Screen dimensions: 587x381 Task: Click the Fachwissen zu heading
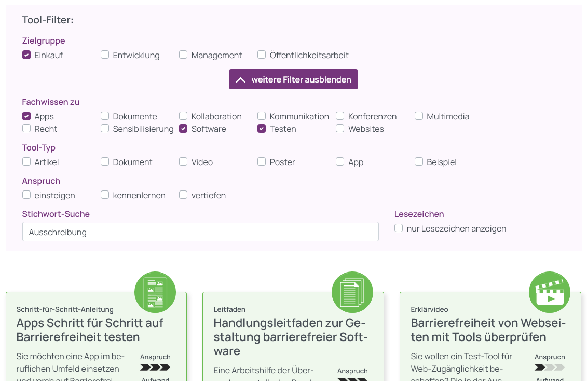coord(50,102)
